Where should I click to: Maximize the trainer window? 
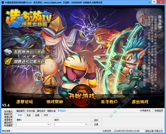[x=154, y=2]
